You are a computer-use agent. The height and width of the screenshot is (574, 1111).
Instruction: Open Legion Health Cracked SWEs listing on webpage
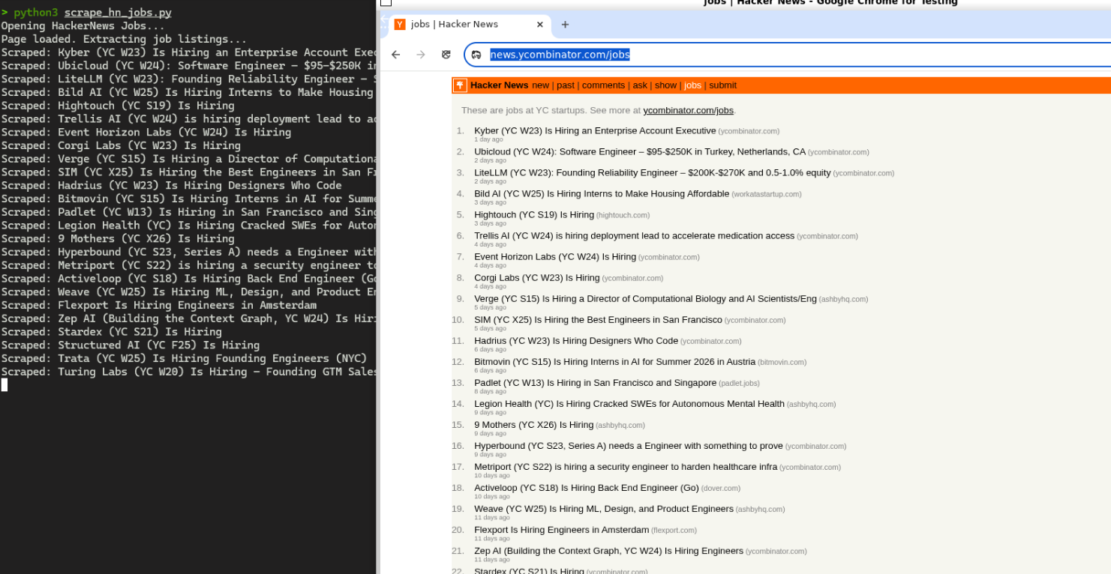click(x=629, y=404)
